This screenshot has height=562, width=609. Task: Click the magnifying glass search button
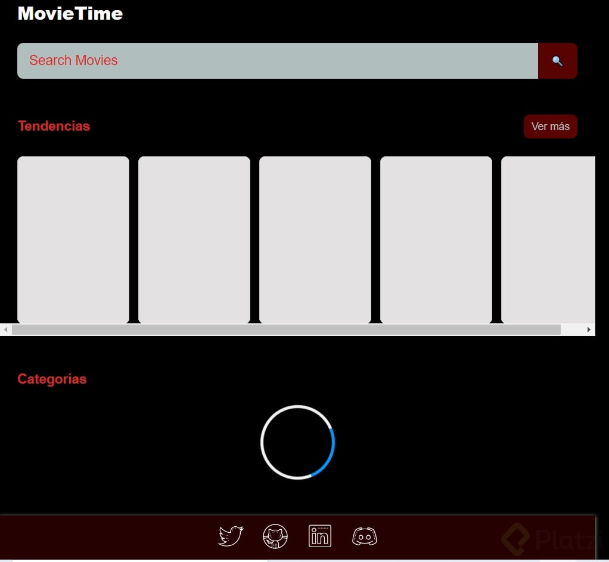click(557, 61)
